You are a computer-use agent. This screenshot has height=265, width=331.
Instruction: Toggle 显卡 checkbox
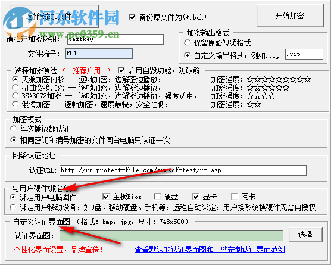click(196, 197)
